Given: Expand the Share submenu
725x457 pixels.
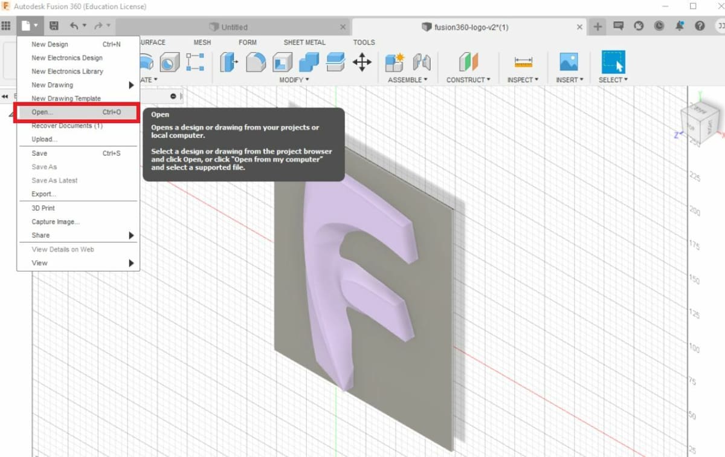Looking at the screenshot, I should pyautogui.click(x=131, y=235).
